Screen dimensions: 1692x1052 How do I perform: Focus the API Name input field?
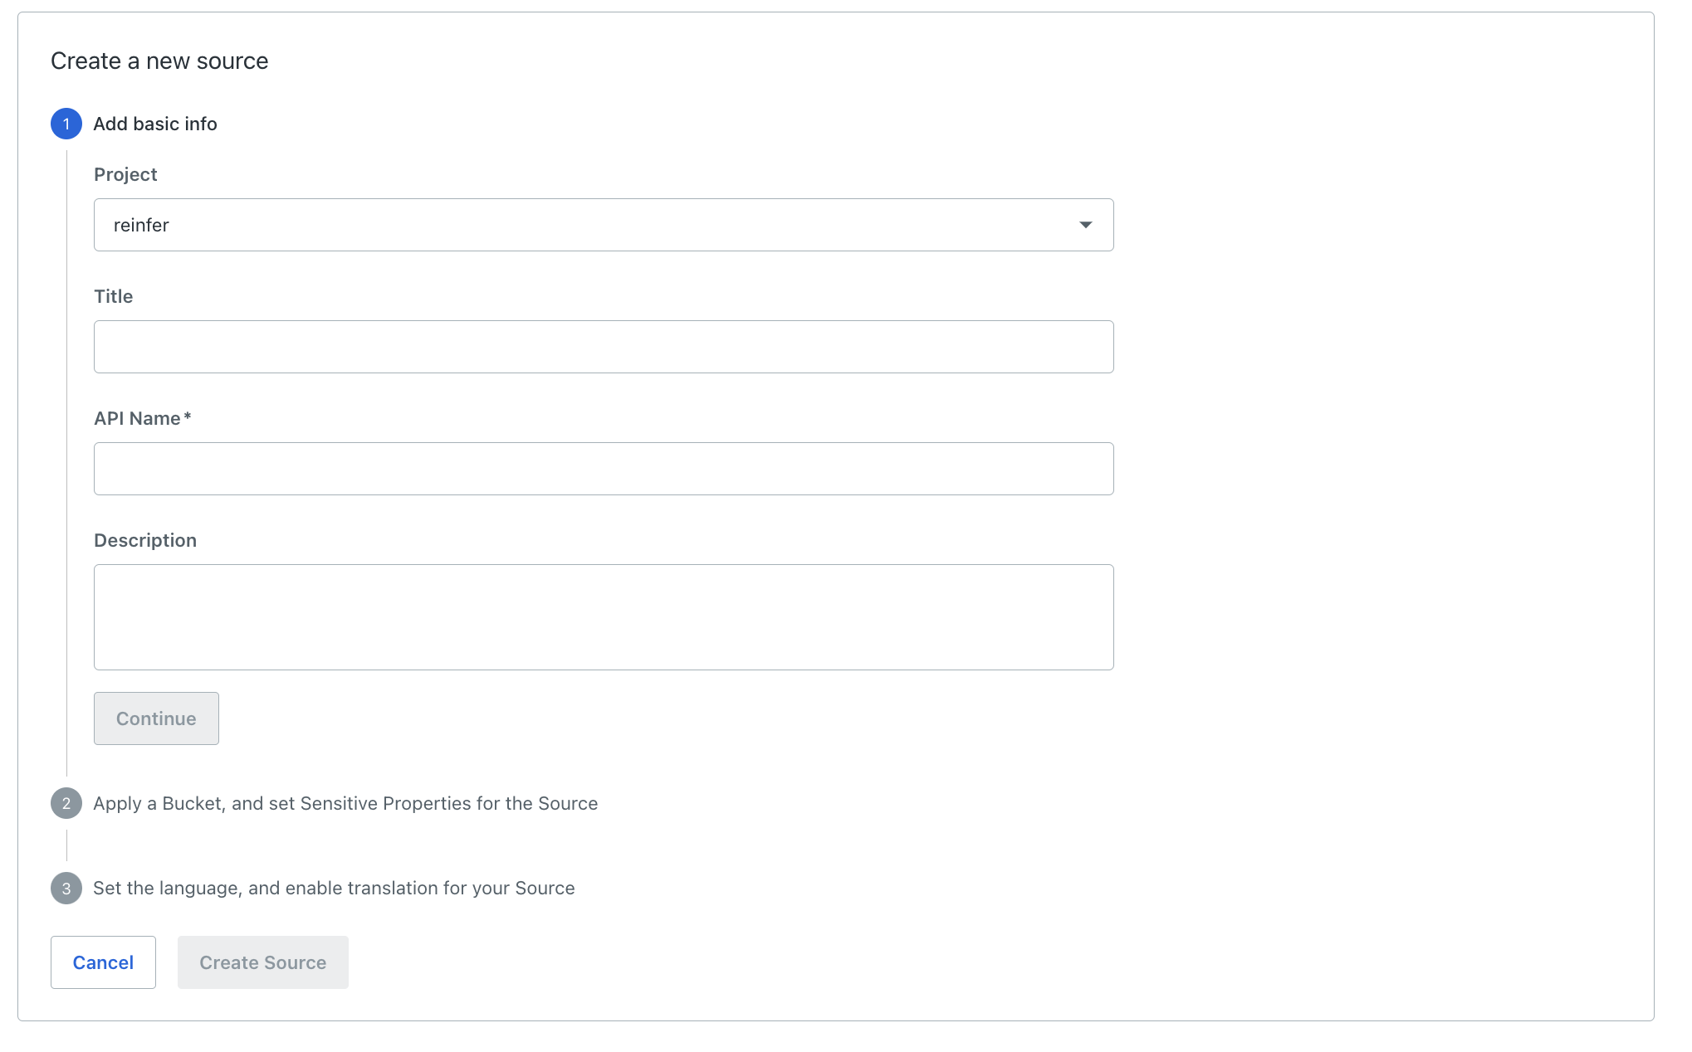tap(604, 469)
